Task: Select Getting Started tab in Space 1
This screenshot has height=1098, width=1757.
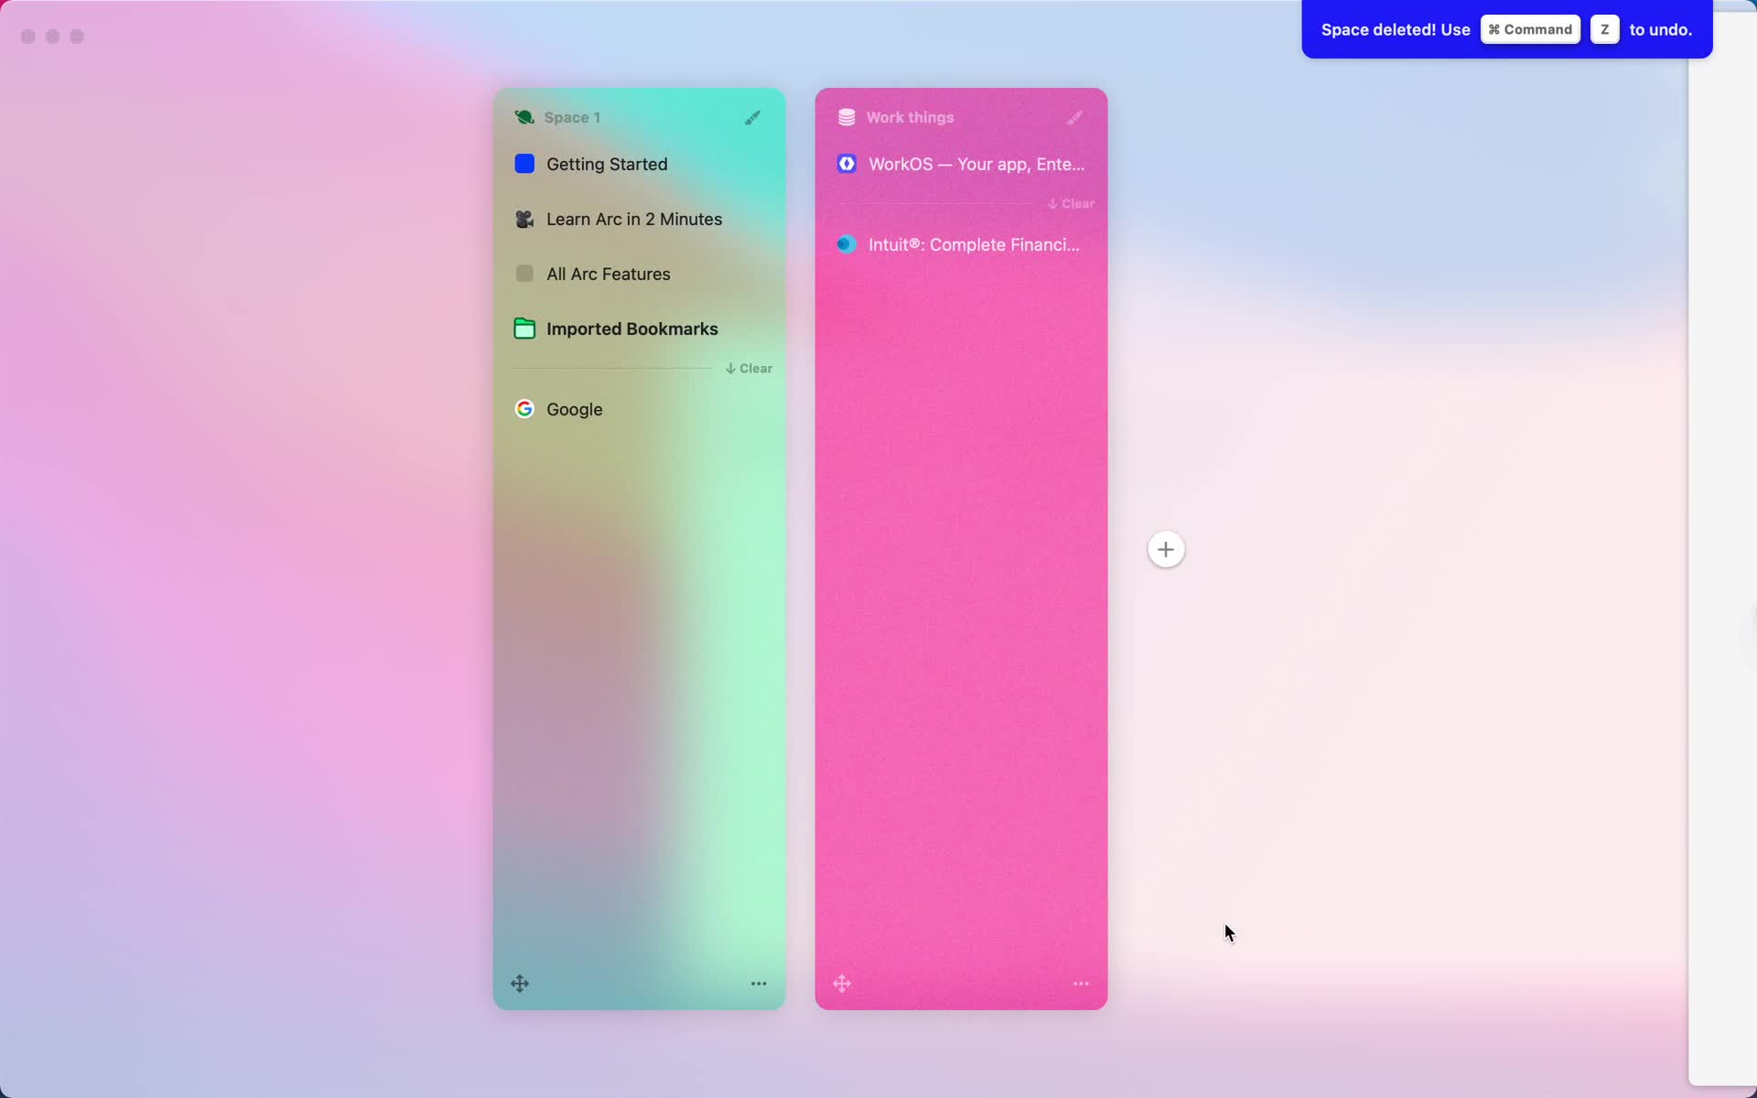Action: click(x=606, y=165)
